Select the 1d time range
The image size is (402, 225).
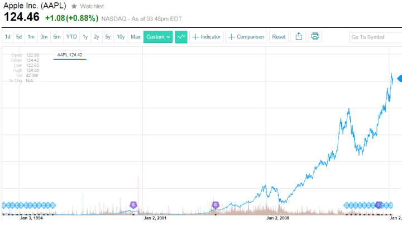(x=7, y=37)
